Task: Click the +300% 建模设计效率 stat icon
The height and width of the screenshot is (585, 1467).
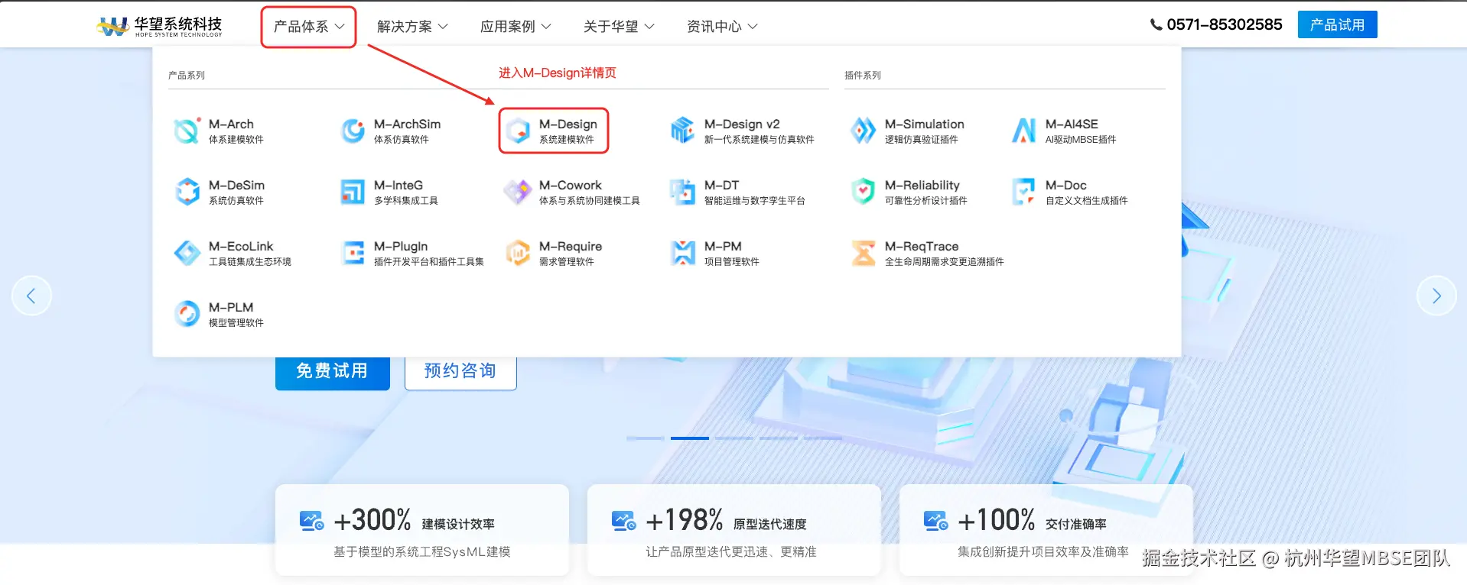Action: coord(311,521)
